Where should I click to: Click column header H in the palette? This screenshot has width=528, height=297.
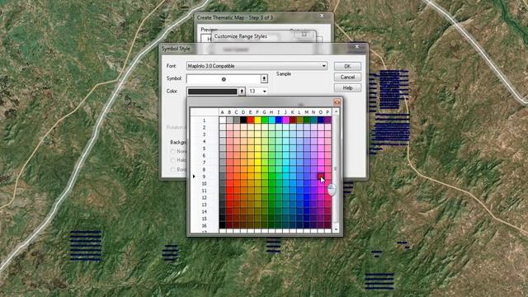click(x=271, y=112)
